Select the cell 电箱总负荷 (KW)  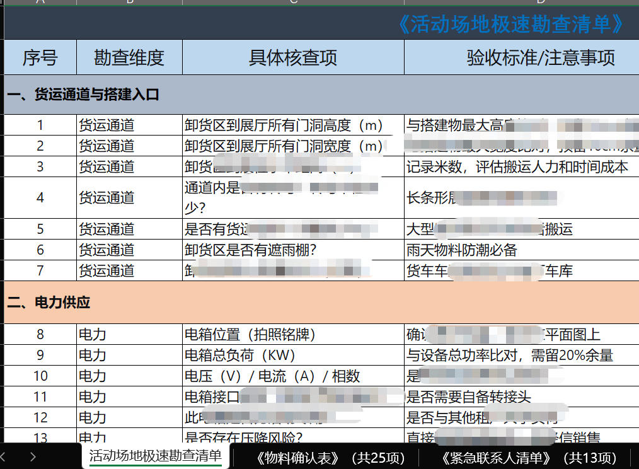click(x=293, y=355)
